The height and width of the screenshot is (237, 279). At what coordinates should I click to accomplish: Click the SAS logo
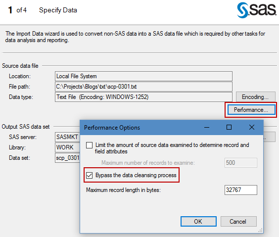point(256,10)
